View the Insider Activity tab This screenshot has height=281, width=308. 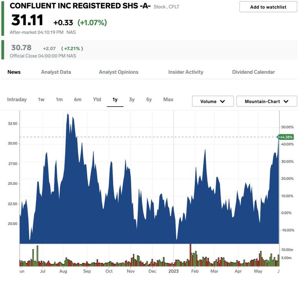pyautogui.click(x=186, y=72)
